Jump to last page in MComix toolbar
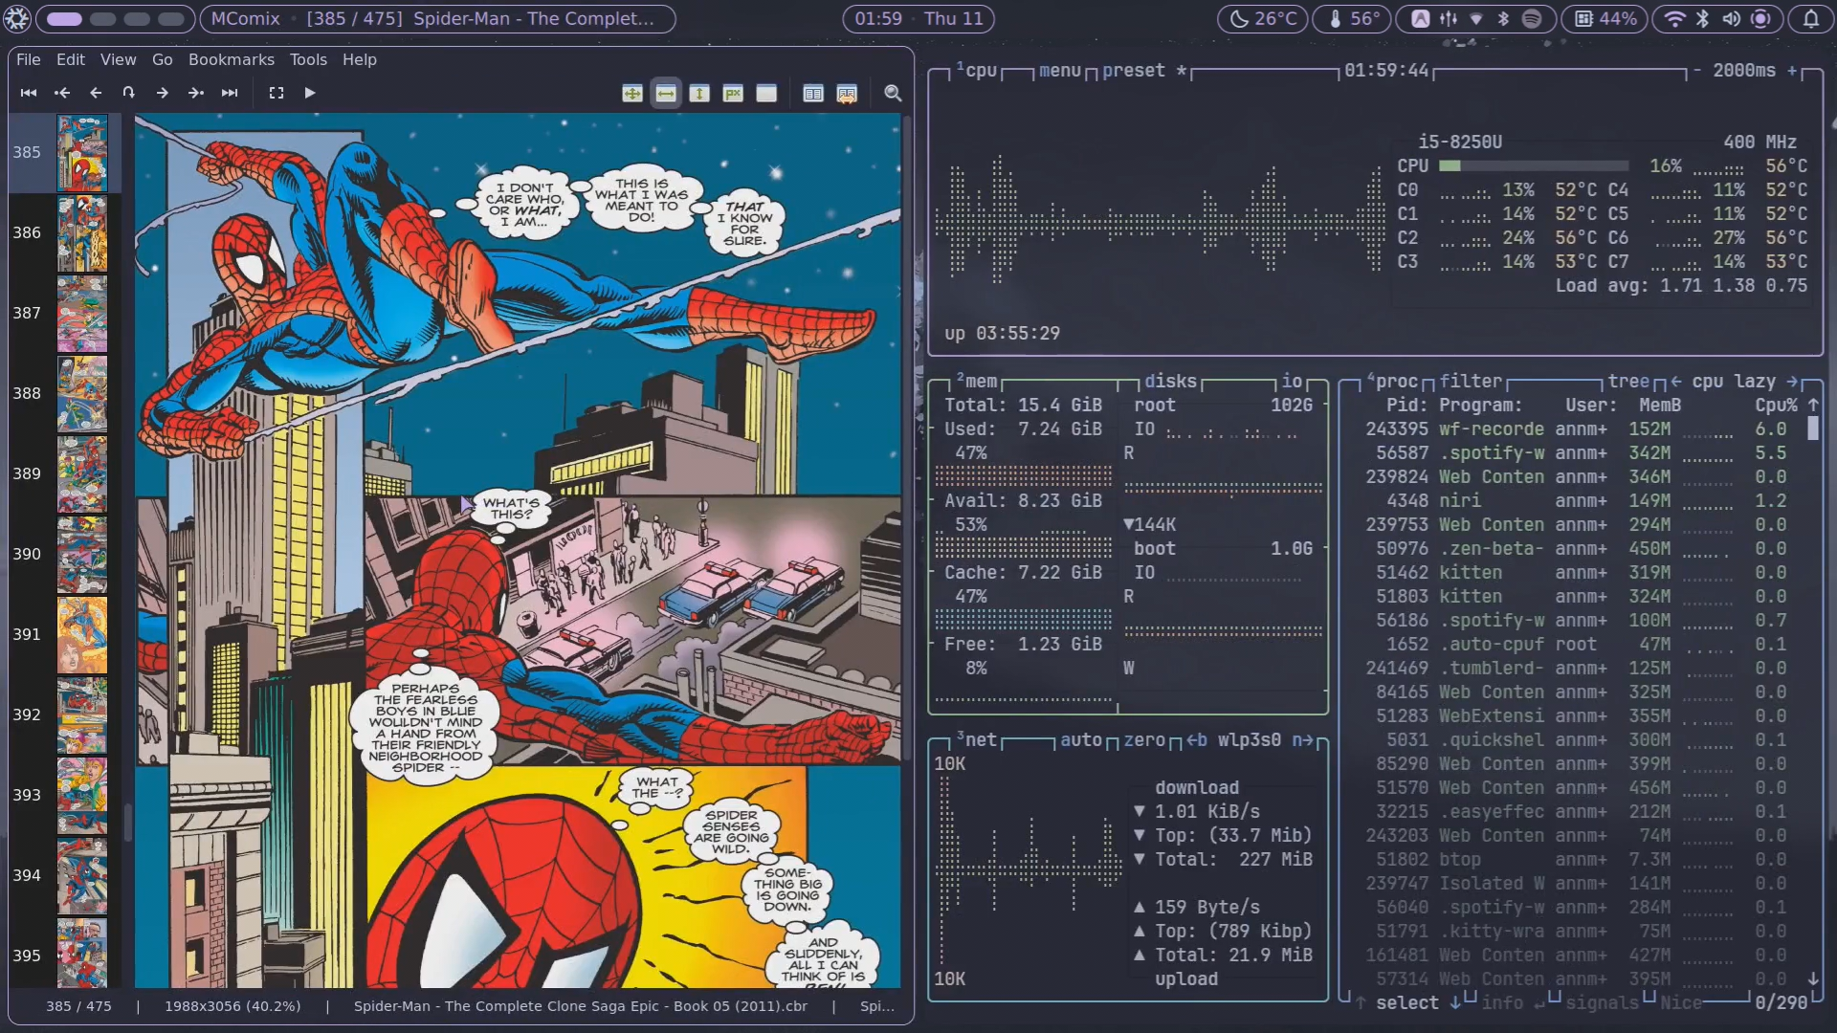This screenshot has width=1837, height=1033. point(230,93)
